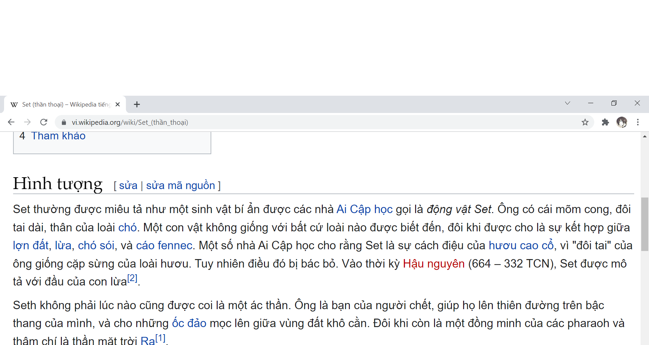649x345 pixels.
Task: Click the scrollbar up arrow
Action: pos(645,136)
